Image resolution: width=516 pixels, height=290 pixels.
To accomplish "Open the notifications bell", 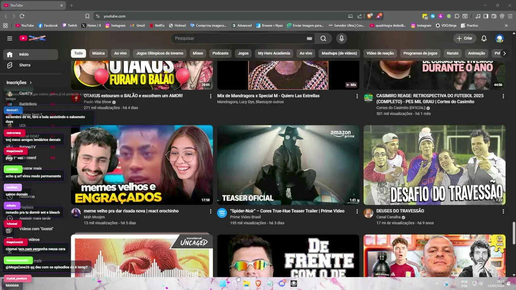I will [x=484, y=38].
